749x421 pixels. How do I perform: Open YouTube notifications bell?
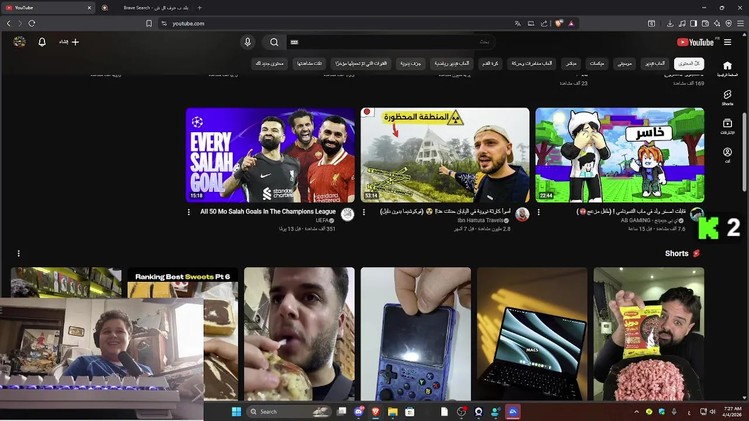[42, 42]
